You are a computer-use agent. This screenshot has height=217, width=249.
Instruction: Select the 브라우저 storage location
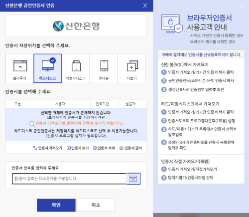pos(20,68)
